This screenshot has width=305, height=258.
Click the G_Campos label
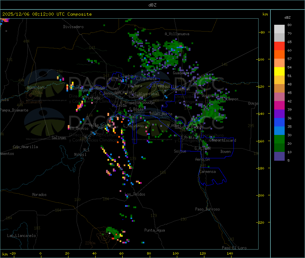coord(230,99)
